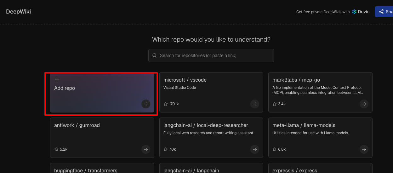Image resolution: width=393 pixels, height=173 pixels.
Task: Click the arrow on microsoft / vscode card
Action: [255, 104]
